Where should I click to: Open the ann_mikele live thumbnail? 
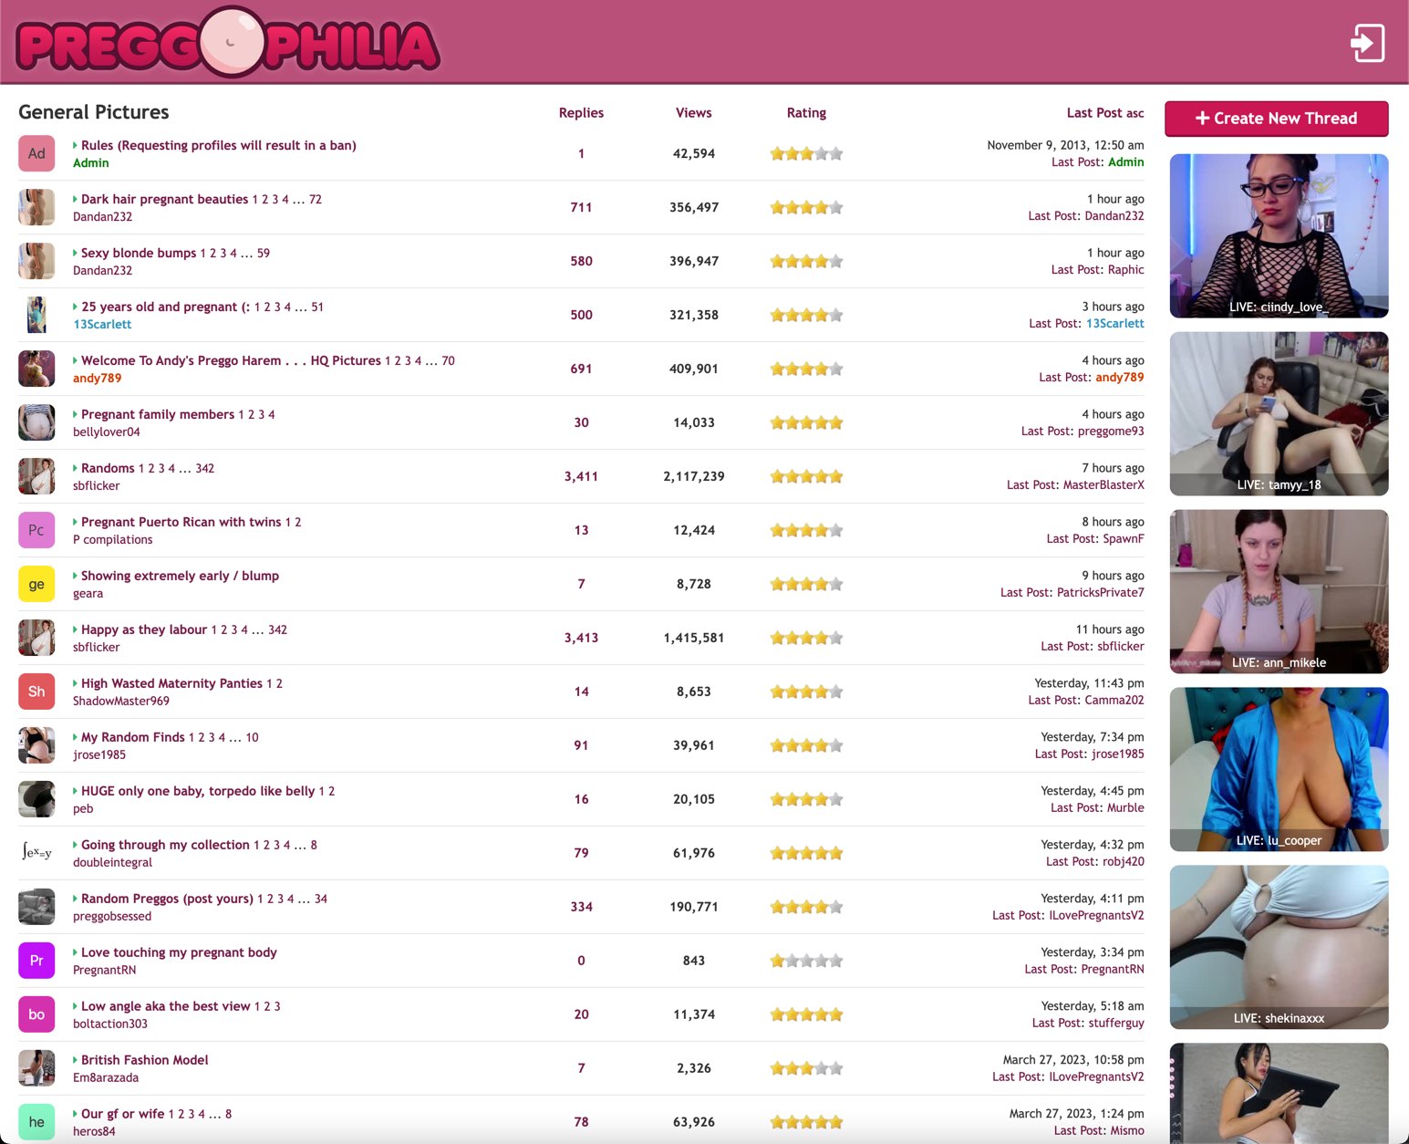click(x=1279, y=592)
